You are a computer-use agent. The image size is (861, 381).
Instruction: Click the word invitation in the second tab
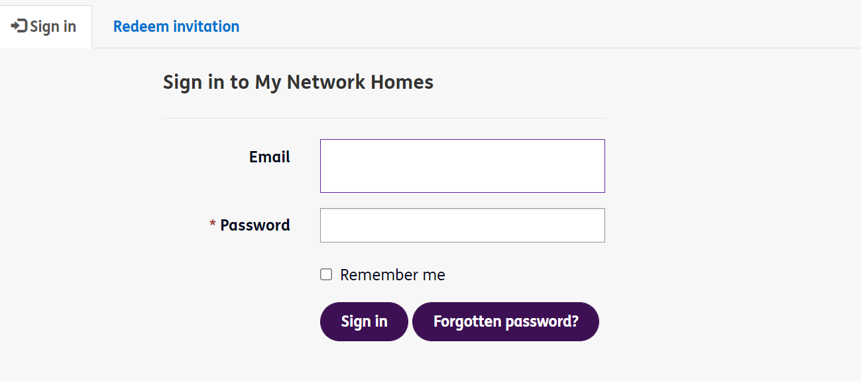point(206,27)
